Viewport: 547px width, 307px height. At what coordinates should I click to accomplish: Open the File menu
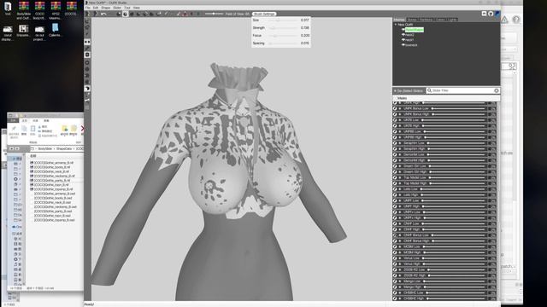(88, 8)
